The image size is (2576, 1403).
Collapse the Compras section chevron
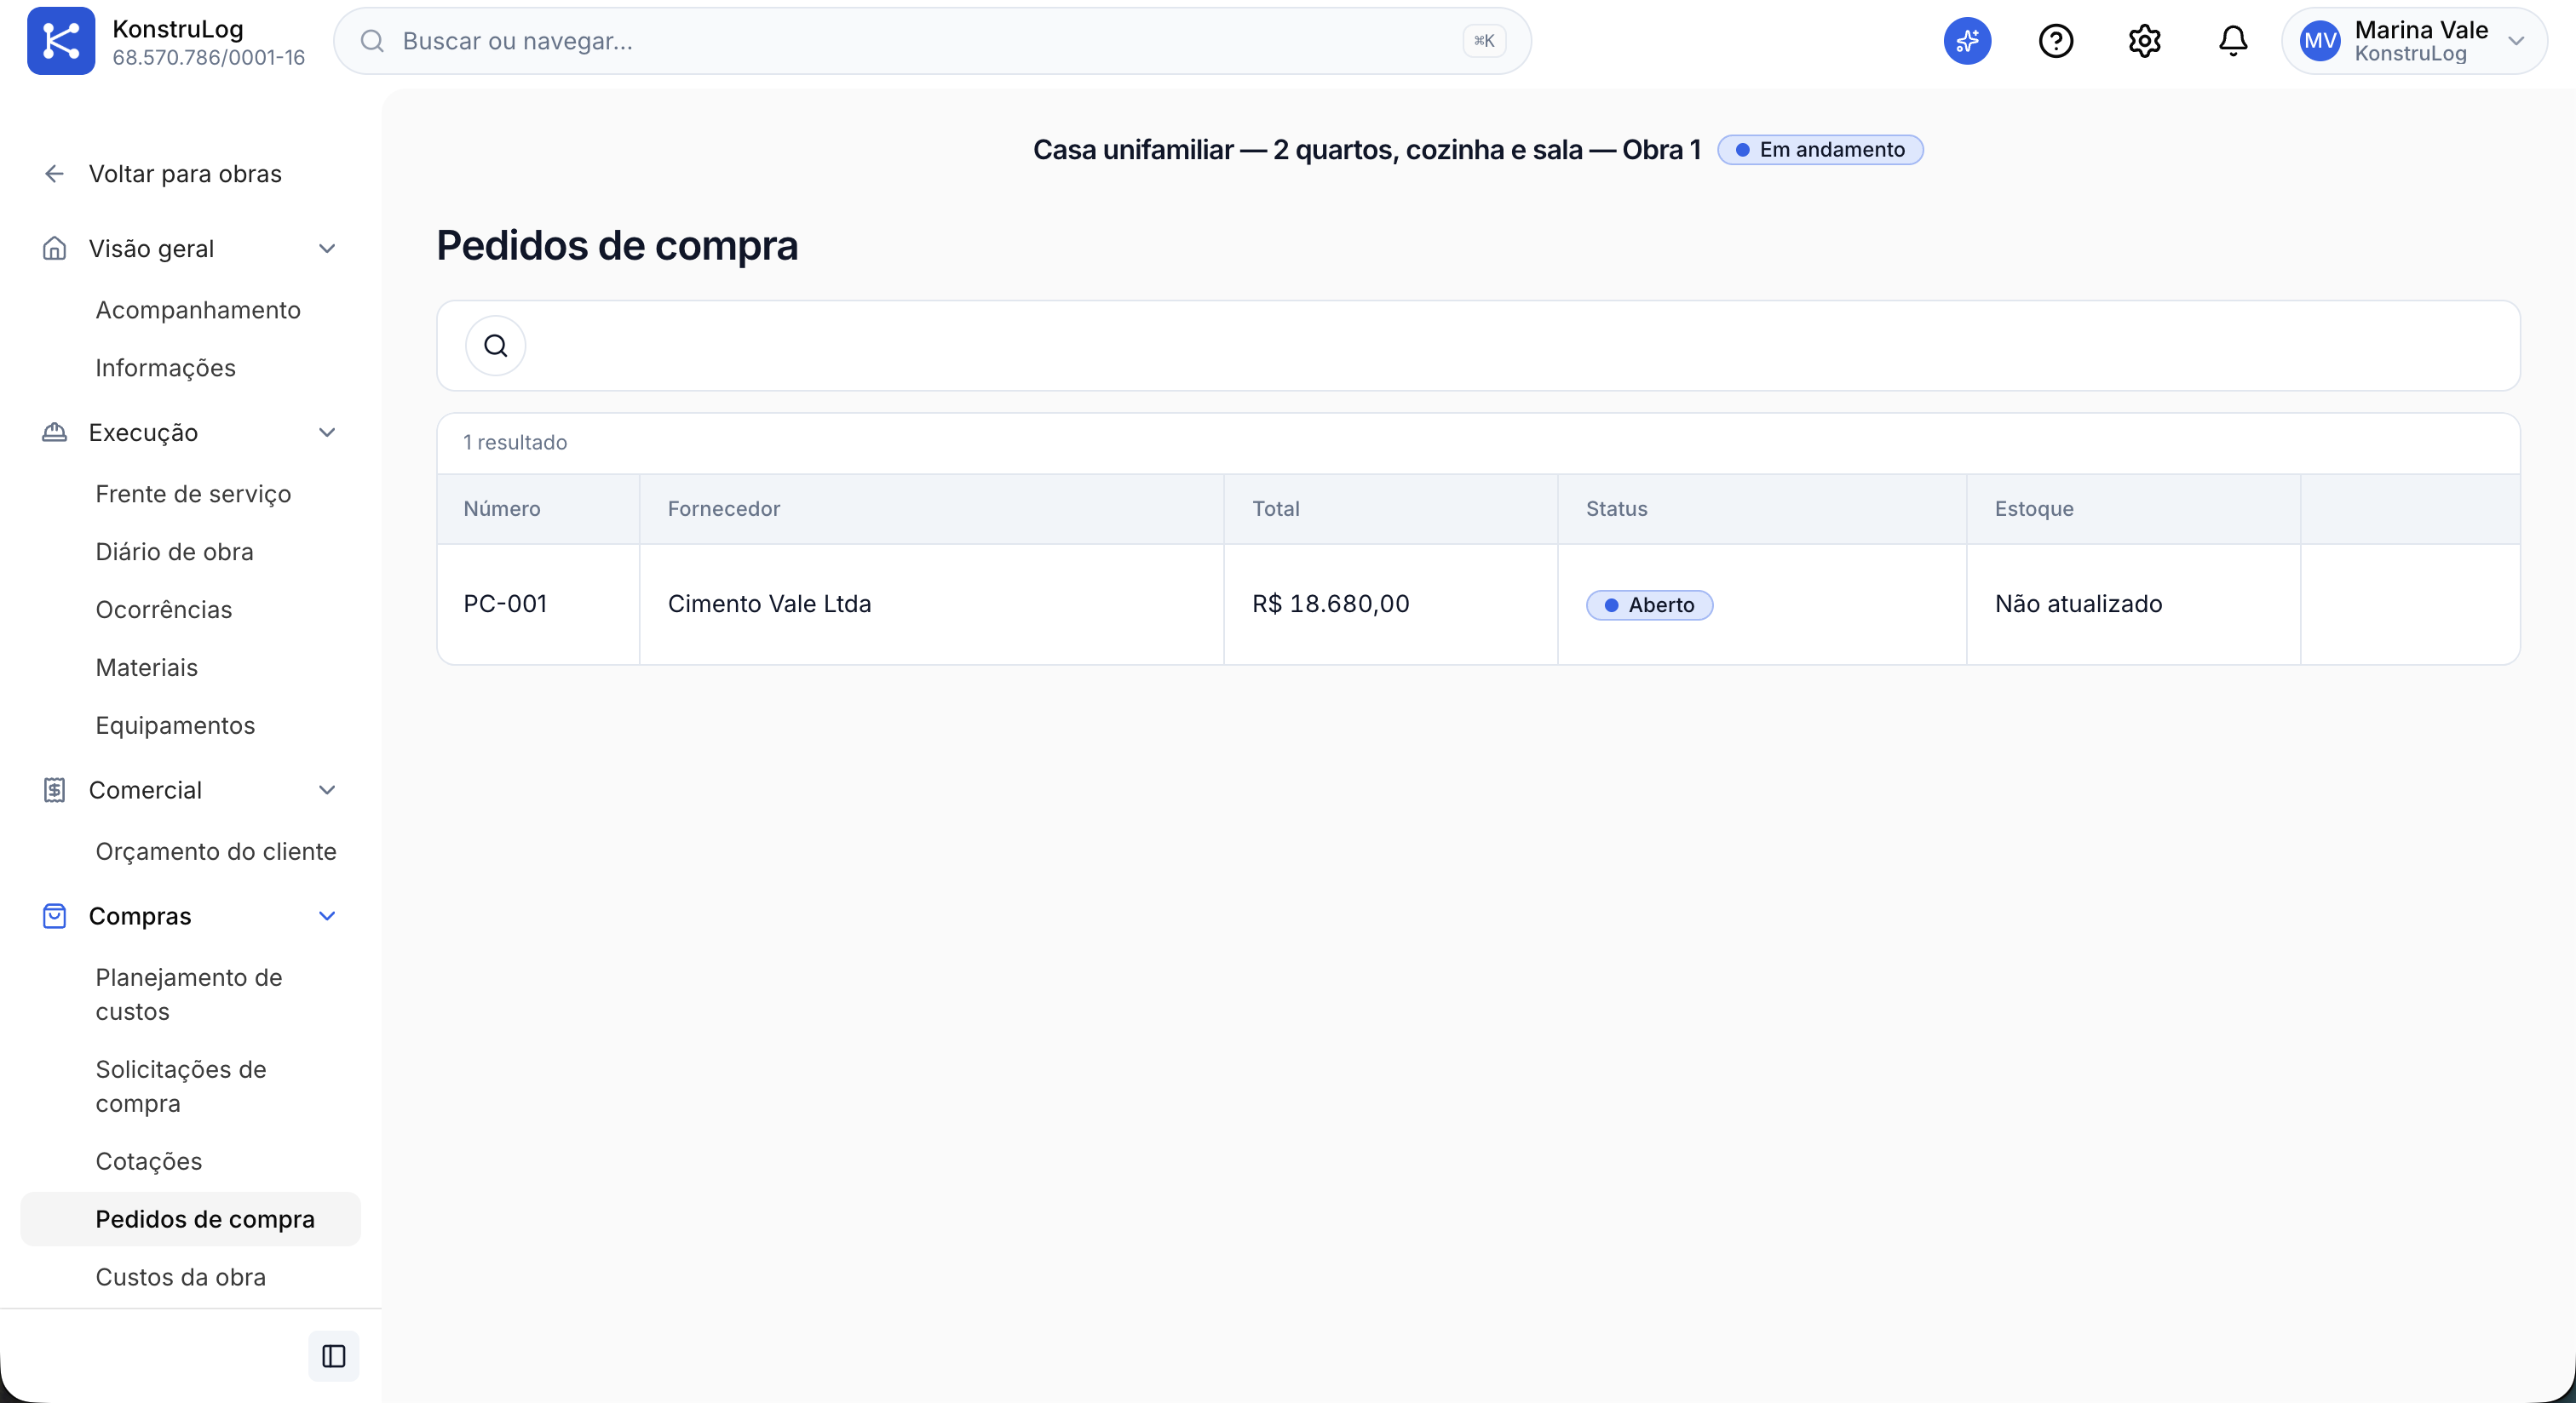click(x=327, y=915)
